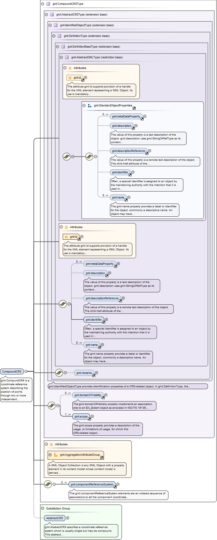
Task: Expand the AbstractCRS element plus button
Action: [68, 518]
